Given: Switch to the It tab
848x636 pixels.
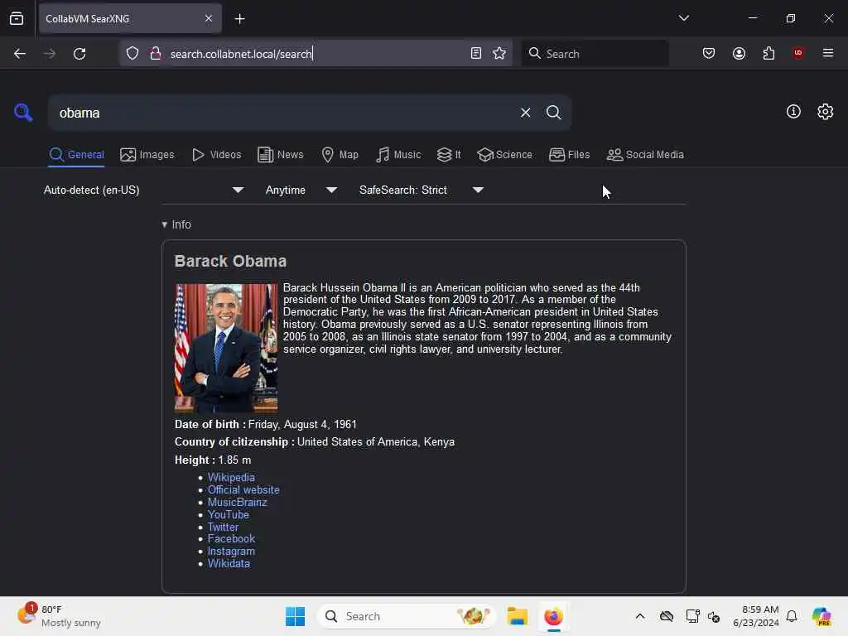Looking at the screenshot, I should (x=449, y=155).
